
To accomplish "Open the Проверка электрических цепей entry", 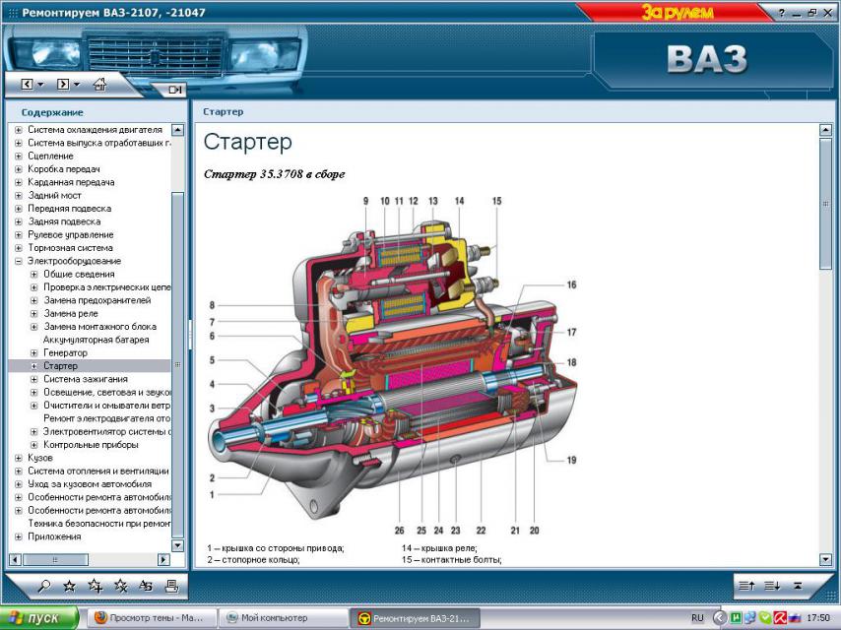I will pos(106,287).
